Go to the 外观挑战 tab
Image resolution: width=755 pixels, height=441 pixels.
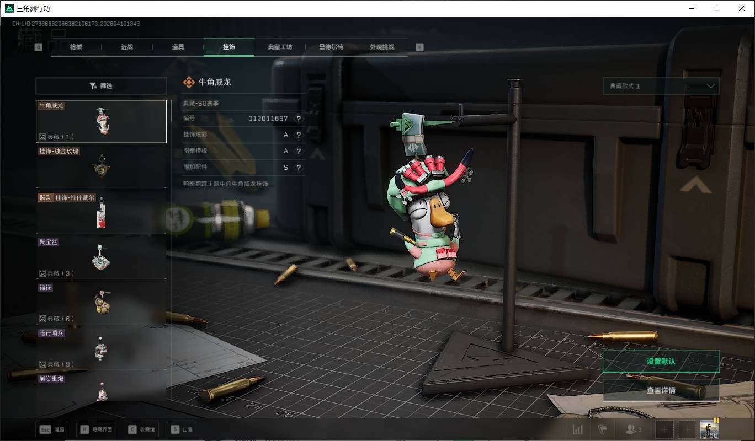(382, 47)
